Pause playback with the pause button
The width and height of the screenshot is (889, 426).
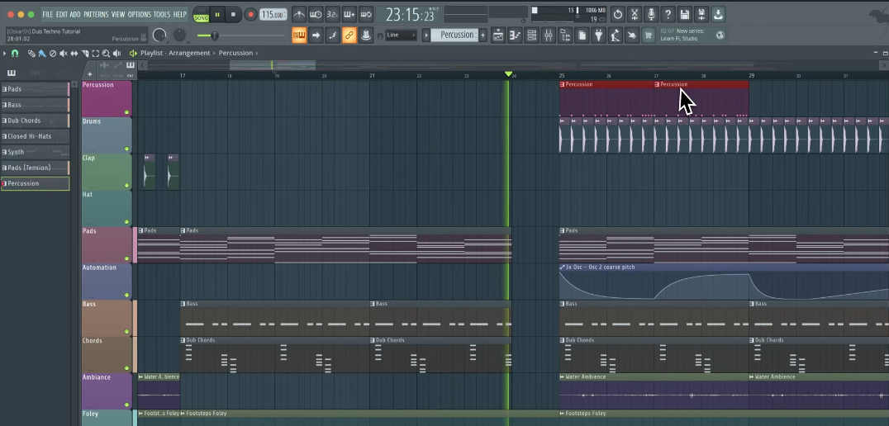click(x=217, y=15)
